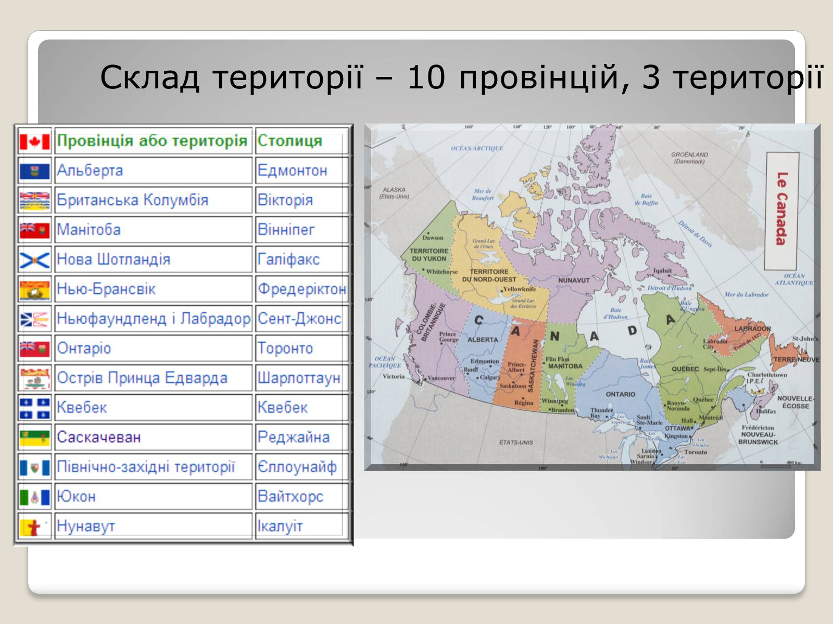Click the Вайтхорс capital cell
This screenshot has width=833, height=624.
301,497
